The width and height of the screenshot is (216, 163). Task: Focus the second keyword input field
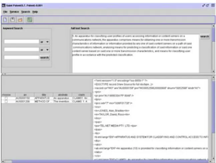click(22, 49)
